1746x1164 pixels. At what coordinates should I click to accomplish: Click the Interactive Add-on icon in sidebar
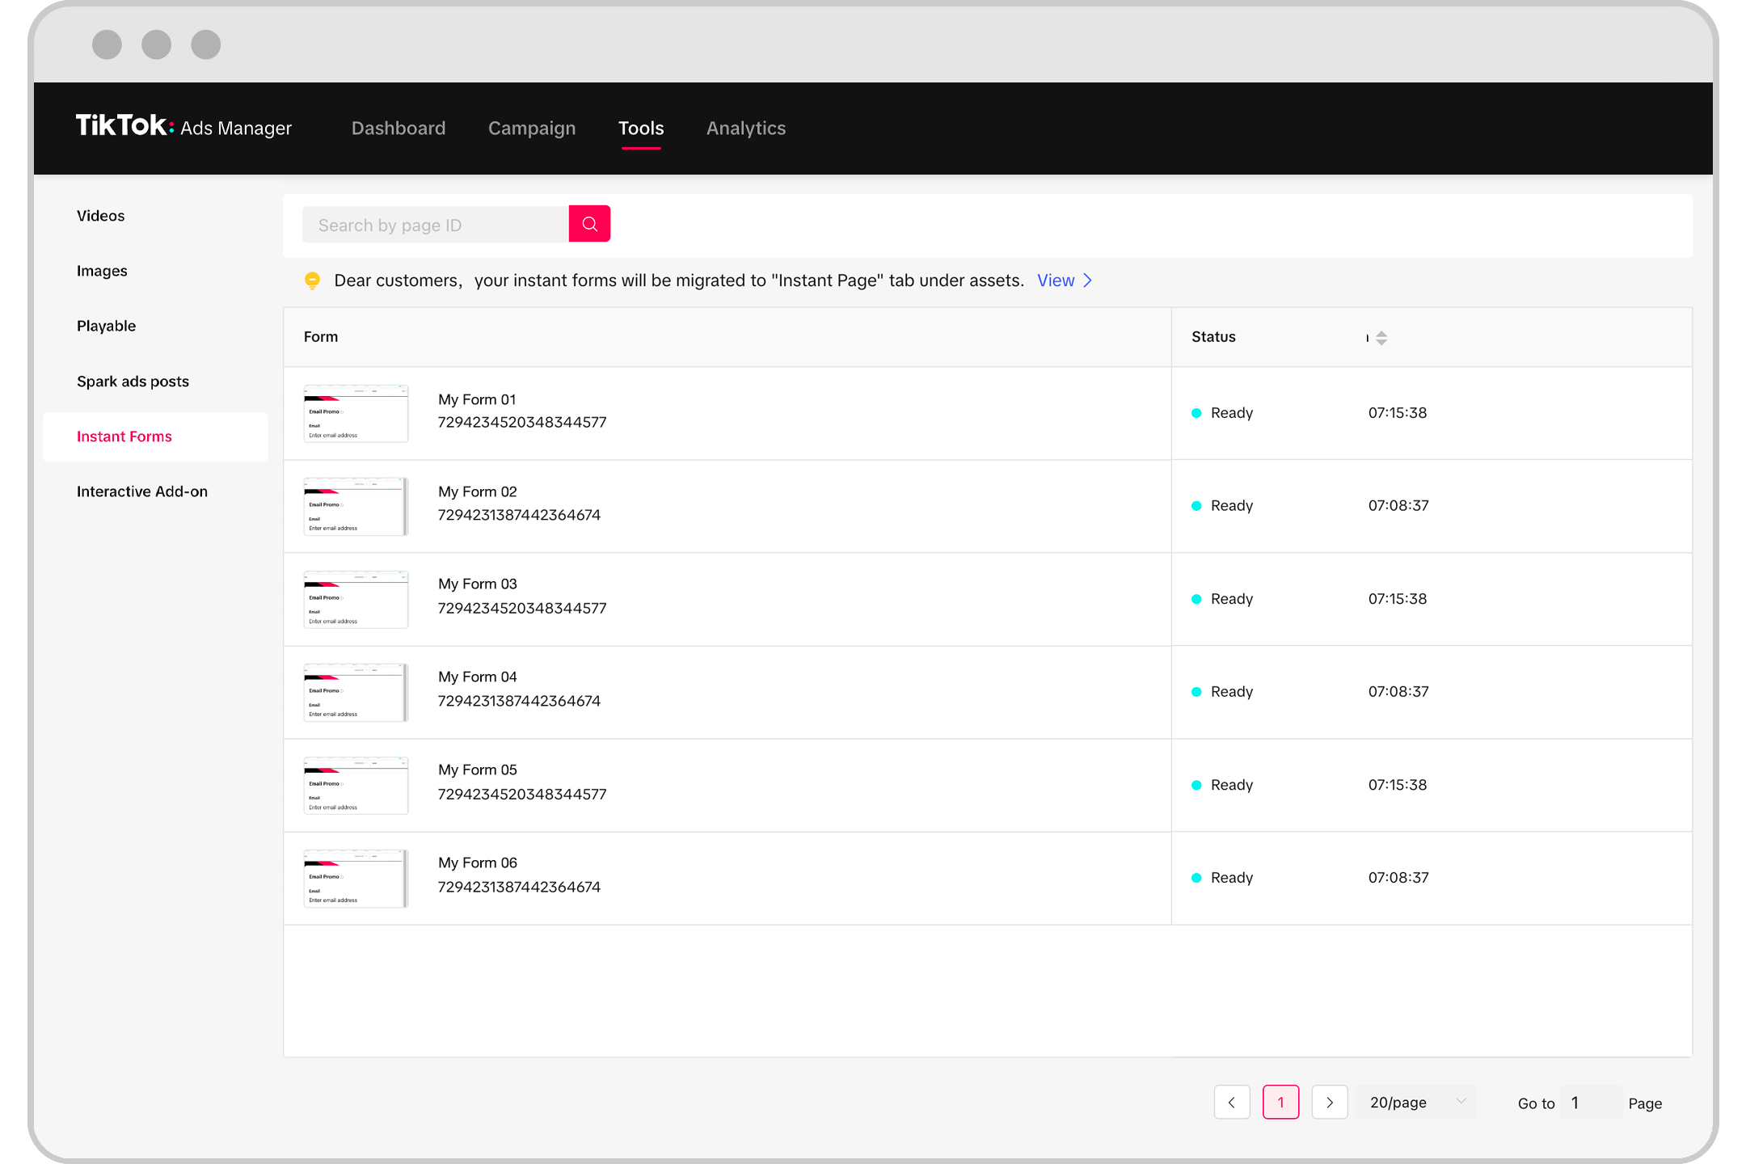143,491
